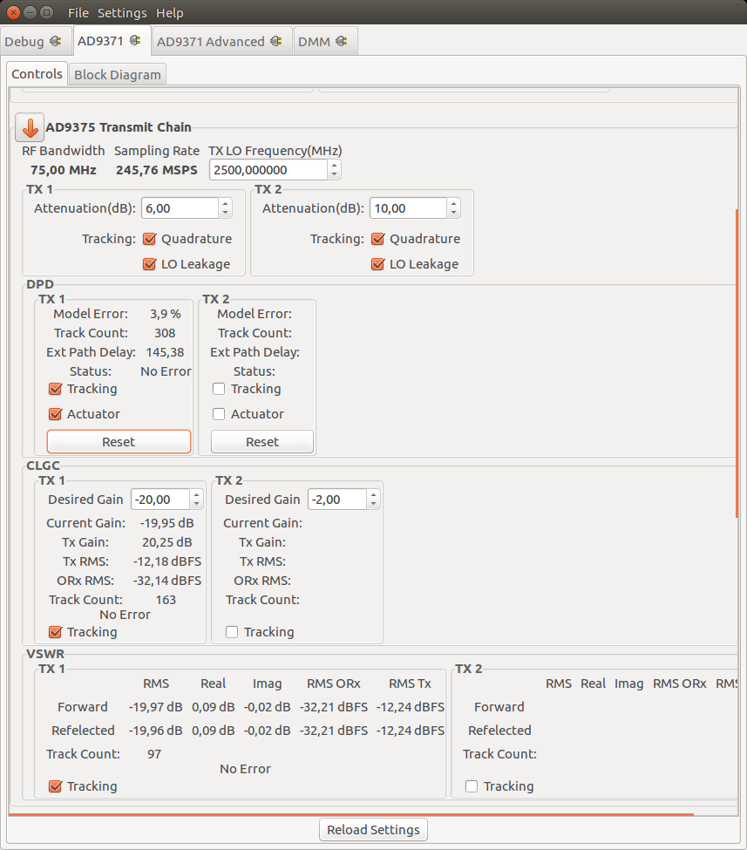The width and height of the screenshot is (747, 850).
Task: Switch to the Block Diagram tab
Action: click(117, 74)
